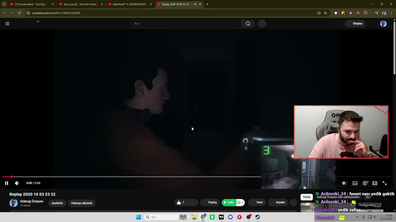The height and width of the screenshot is (222, 396).
Task: Click the Videoyu düzenle button
Action: tap(82, 203)
